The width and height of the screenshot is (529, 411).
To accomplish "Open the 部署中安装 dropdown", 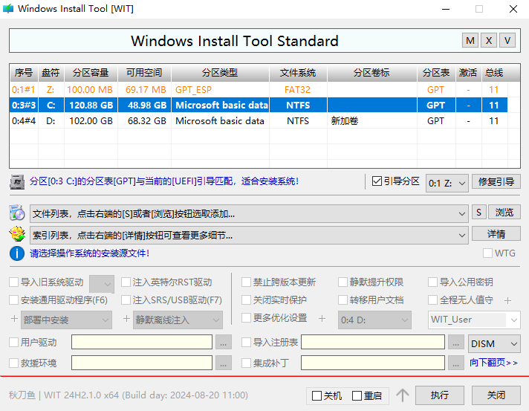I will point(66,320).
